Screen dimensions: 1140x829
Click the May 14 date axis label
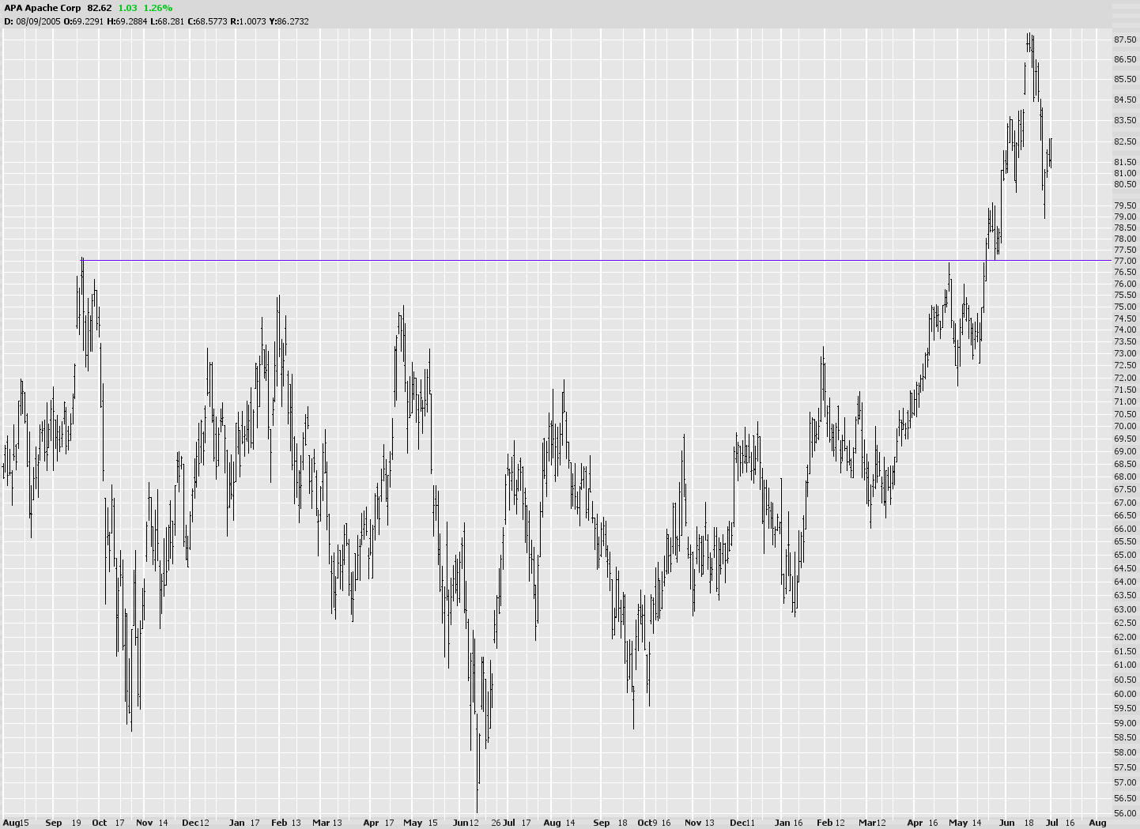click(x=964, y=823)
